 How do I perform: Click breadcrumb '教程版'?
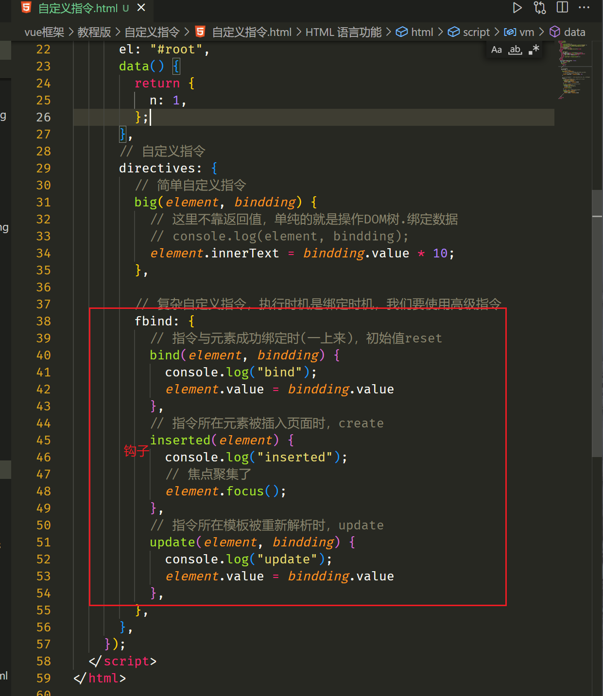point(94,32)
